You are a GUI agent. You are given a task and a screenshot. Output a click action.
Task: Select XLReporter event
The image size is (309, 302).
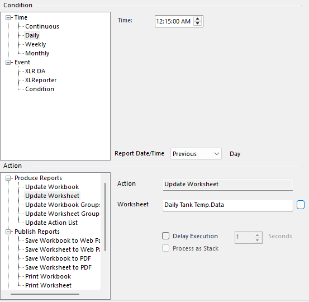click(x=41, y=80)
